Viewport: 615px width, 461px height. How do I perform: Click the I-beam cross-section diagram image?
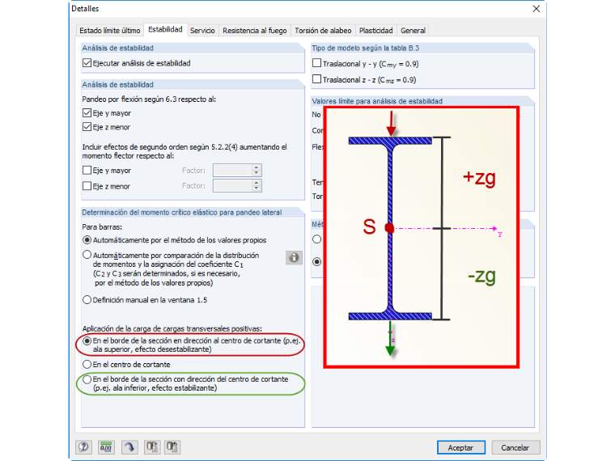(422, 237)
